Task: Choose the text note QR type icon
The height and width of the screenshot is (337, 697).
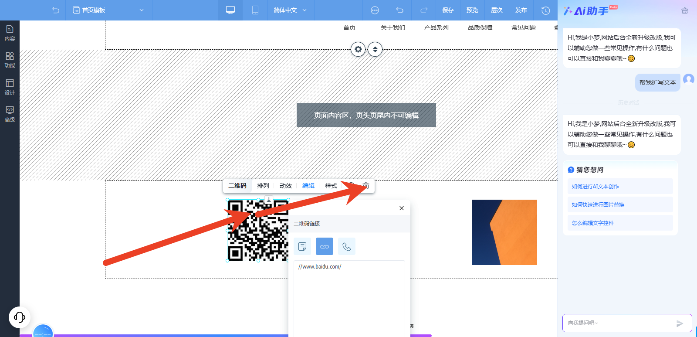Action: pyautogui.click(x=302, y=246)
